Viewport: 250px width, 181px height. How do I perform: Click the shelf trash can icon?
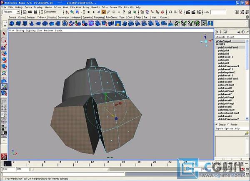pyautogui.click(x=247, y=17)
